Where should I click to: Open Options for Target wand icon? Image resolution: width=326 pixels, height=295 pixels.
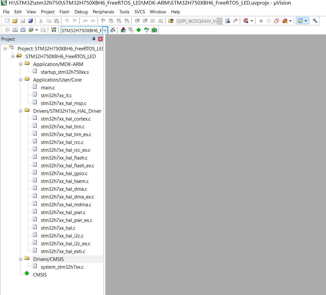tap(113, 30)
